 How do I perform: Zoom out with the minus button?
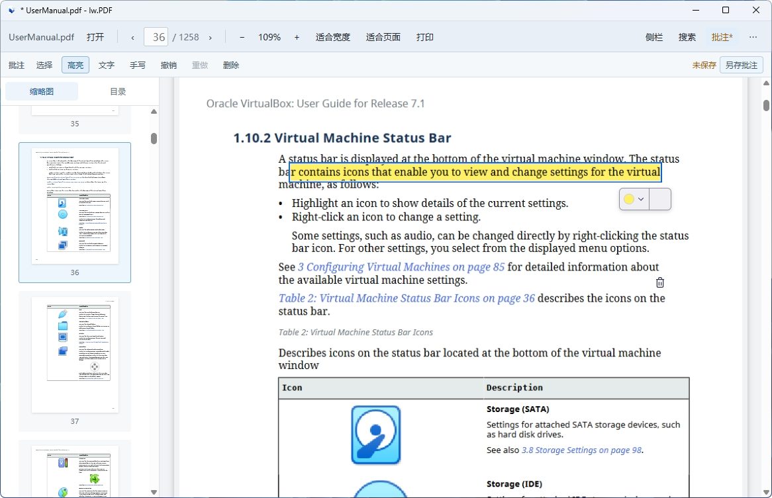(x=242, y=37)
